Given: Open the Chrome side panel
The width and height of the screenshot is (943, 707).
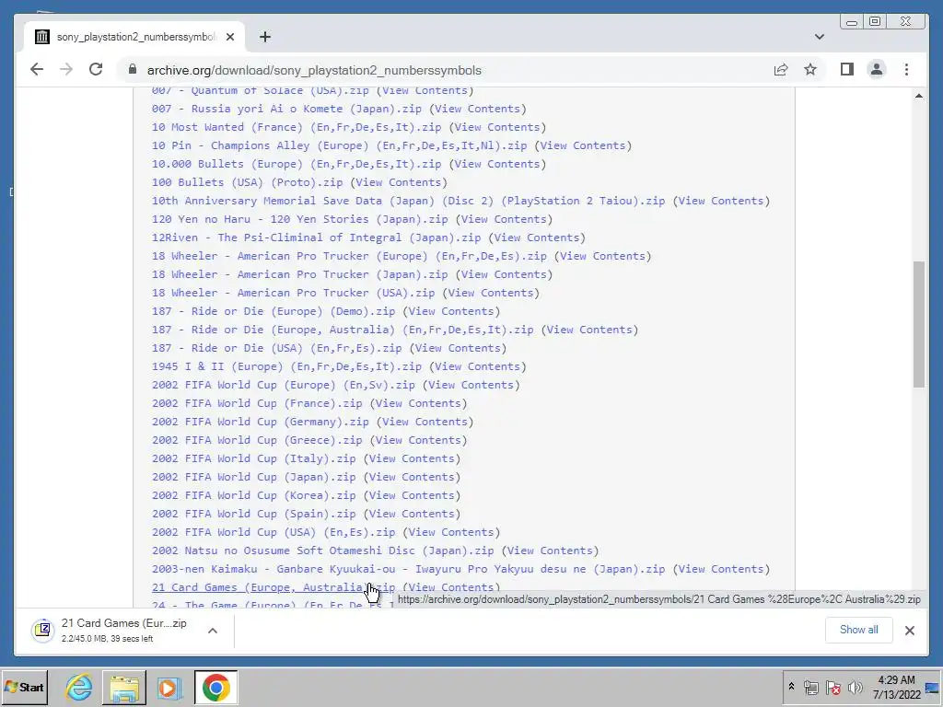Looking at the screenshot, I should [x=847, y=70].
